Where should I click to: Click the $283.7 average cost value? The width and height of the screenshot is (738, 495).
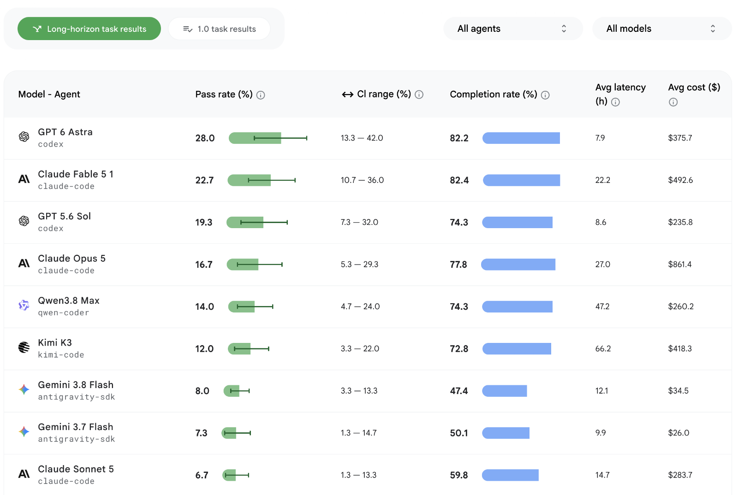[x=680, y=475]
